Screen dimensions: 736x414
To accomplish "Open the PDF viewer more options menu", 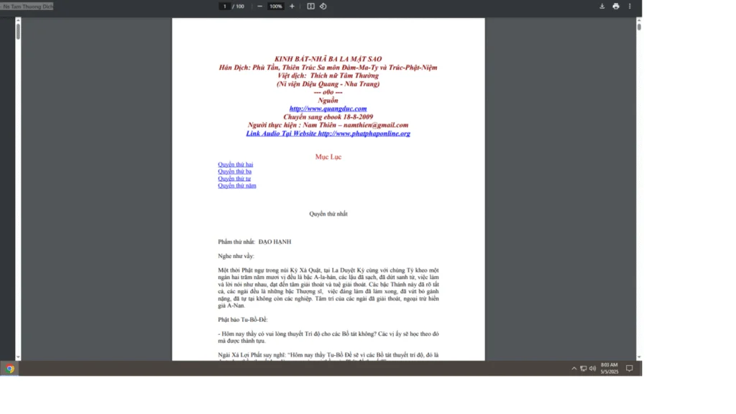I will point(630,6).
